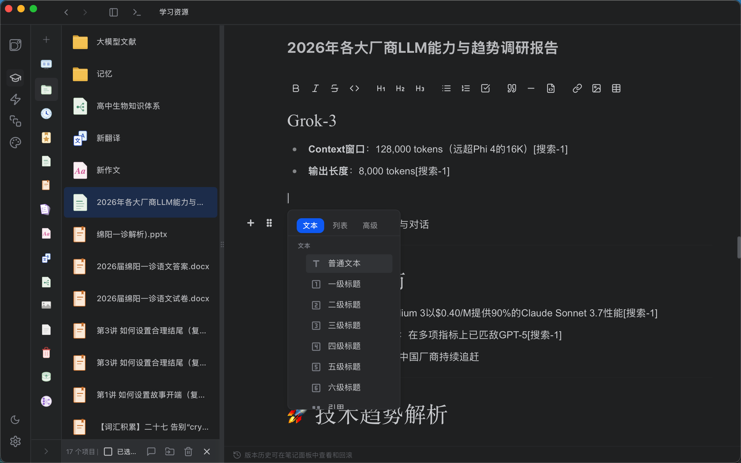
Task: Add a new item in the sidebar
Action: pyautogui.click(x=46, y=40)
